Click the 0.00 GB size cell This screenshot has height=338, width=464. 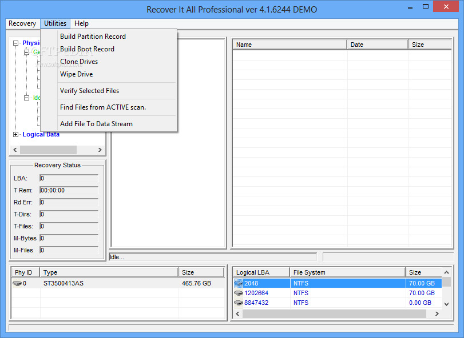click(420, 303)
